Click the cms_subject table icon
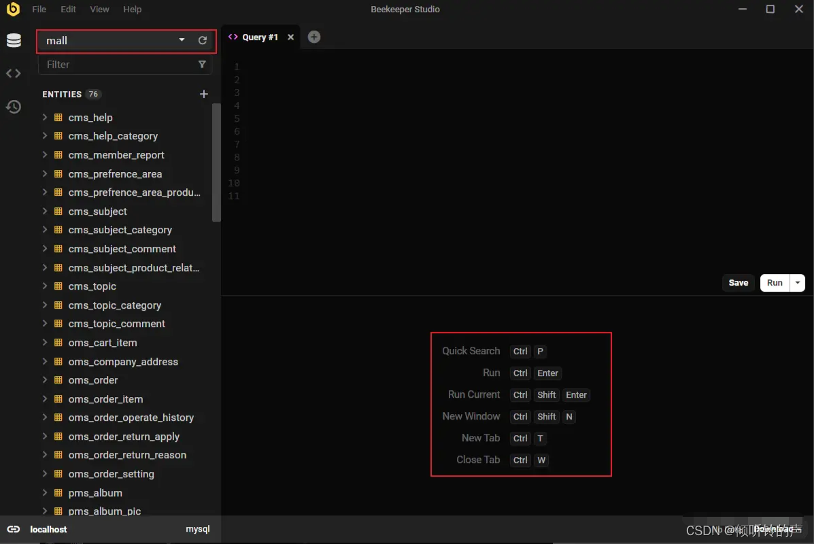The image size is (814, 544). coord(58,211)
